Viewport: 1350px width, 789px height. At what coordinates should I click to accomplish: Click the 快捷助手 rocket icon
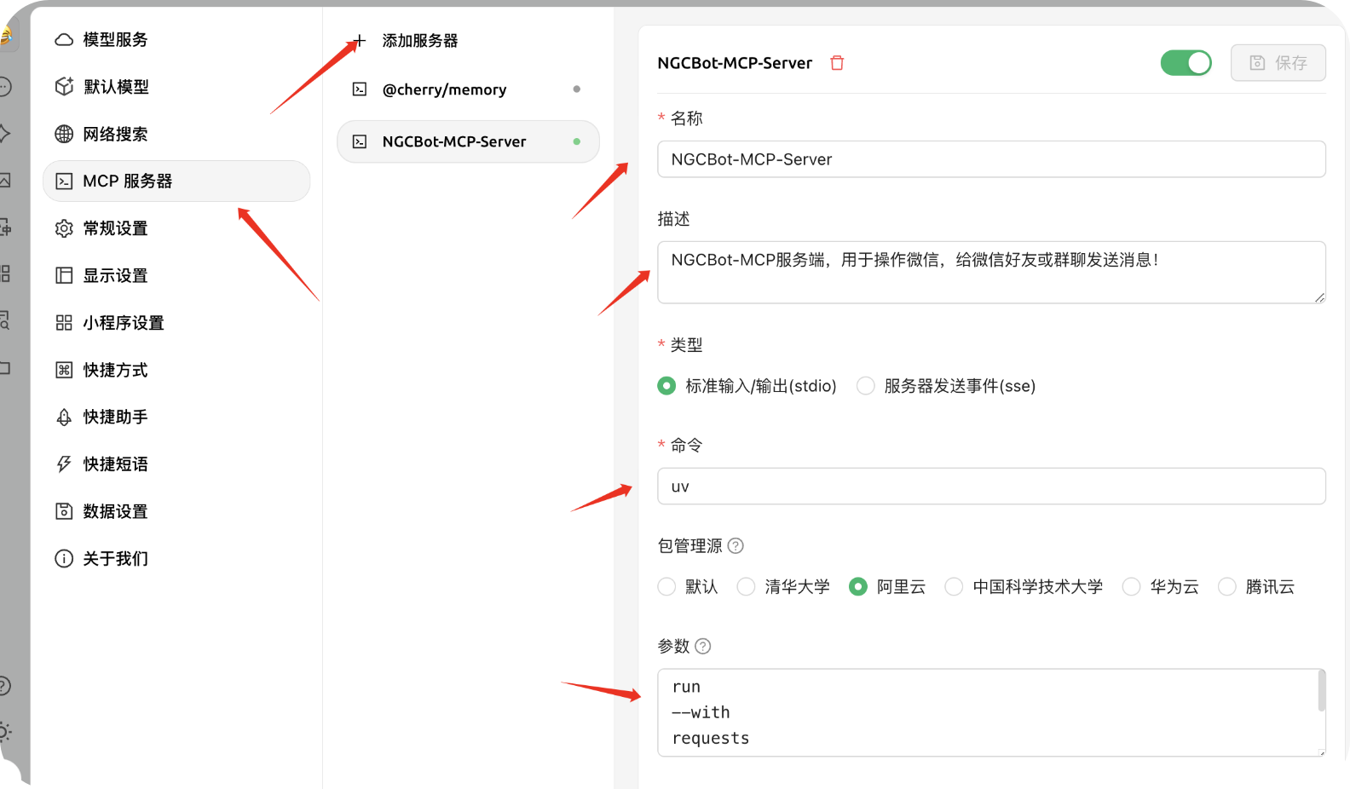pos(64,417)
